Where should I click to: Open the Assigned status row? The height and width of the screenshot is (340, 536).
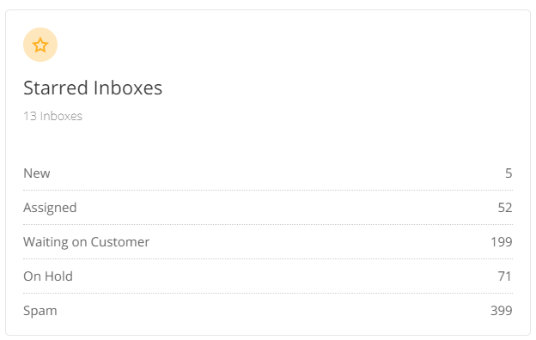click(268, 208)
